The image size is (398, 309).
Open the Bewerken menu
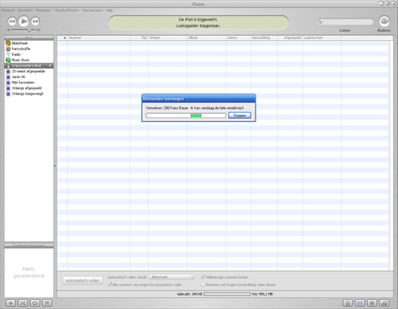click(25, 10)
